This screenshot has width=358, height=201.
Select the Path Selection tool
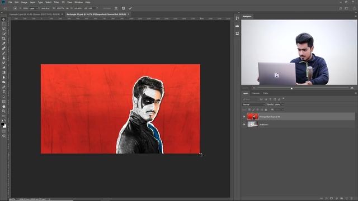4,97
